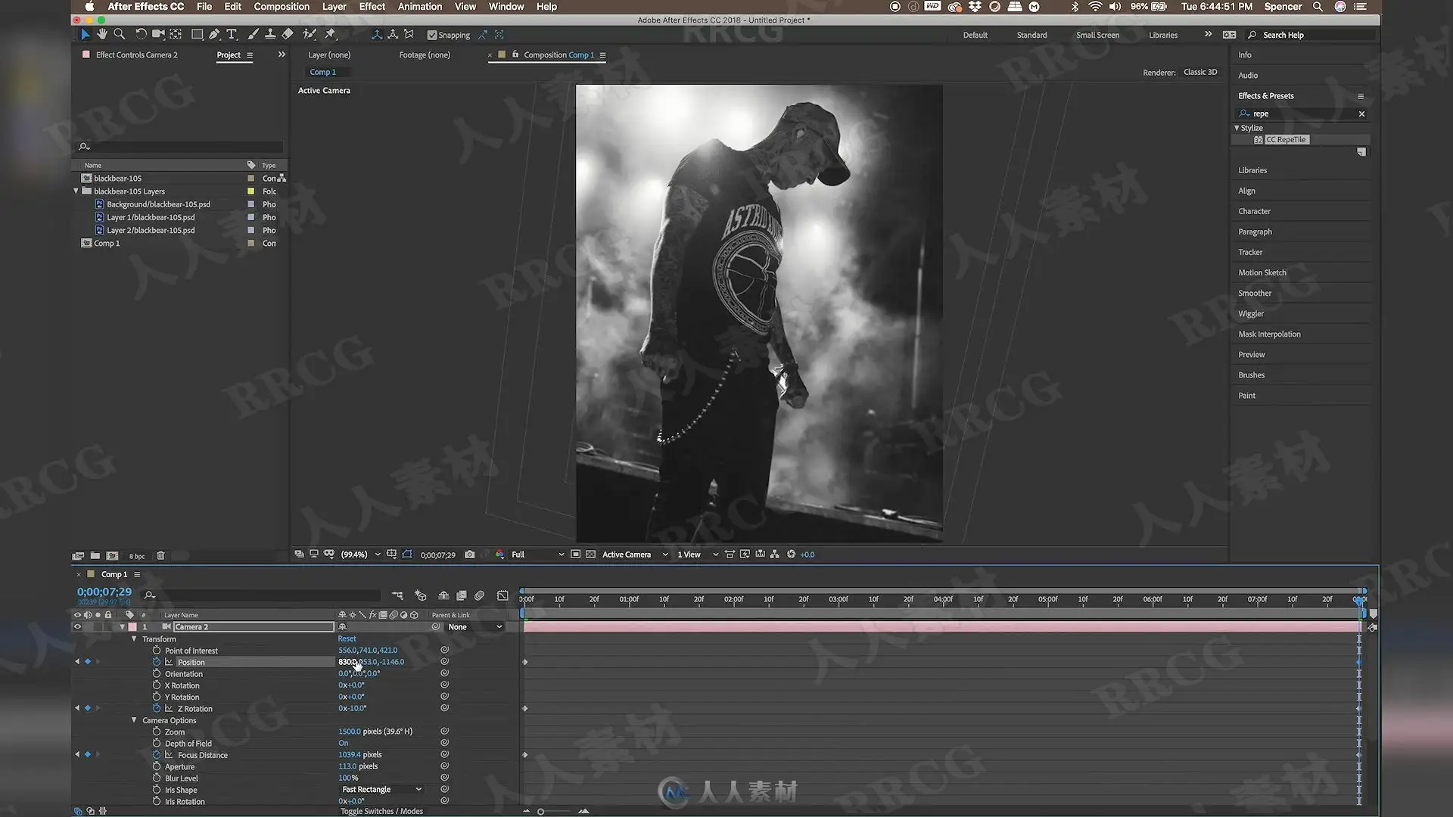Toggle the Focus Distance stopwatch
The width and height of the screenshot is (1453, 817).
pyautogui.click(x=157, y=755)
